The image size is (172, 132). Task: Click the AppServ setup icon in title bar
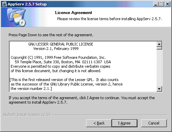(x=4, y=4)
